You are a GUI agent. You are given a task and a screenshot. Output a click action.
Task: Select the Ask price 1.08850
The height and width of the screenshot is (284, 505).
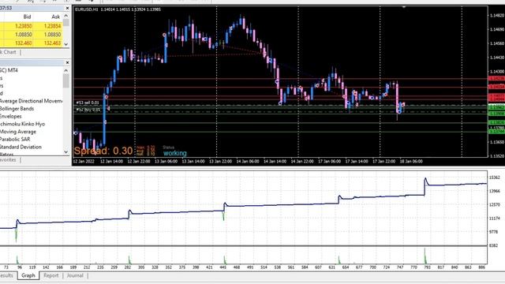(52, 35)
